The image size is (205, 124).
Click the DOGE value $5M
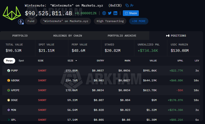[154, 100]
